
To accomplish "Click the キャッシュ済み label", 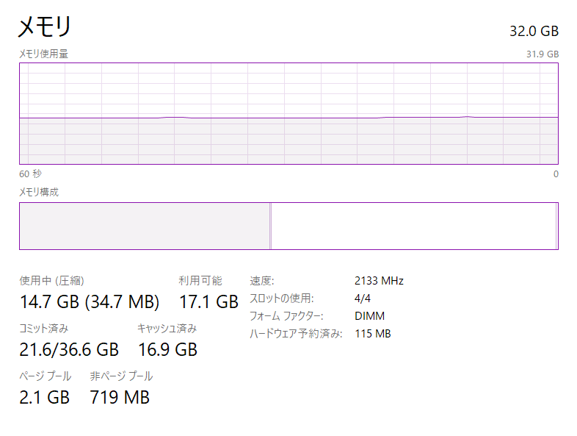I will (x=167, y=329).
